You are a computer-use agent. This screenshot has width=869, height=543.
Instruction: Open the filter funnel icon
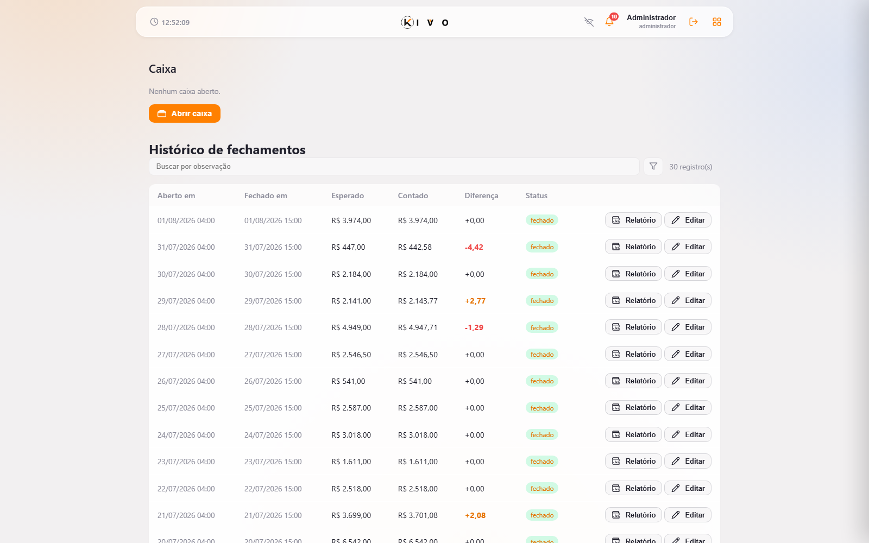click(x=653, y=166)
